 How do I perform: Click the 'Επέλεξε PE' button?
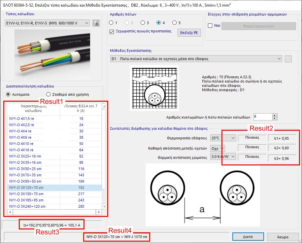point(189,33)
